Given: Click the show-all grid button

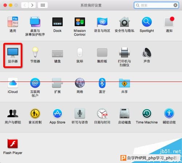Looking at the screenshot, I should pos(43,5).
